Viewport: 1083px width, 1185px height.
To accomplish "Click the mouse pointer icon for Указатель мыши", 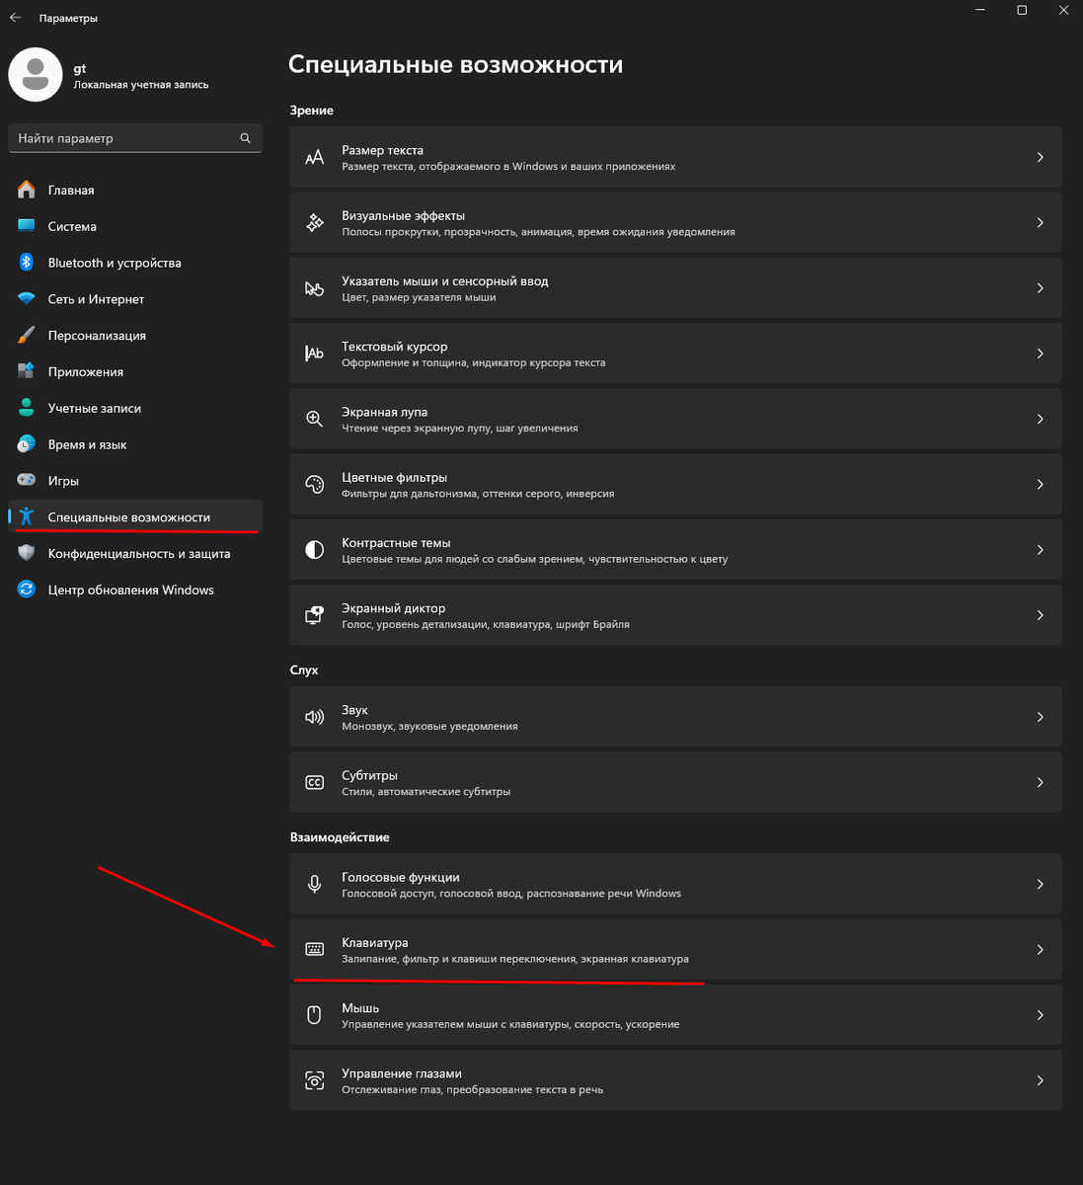I will (x=314, y=288).
